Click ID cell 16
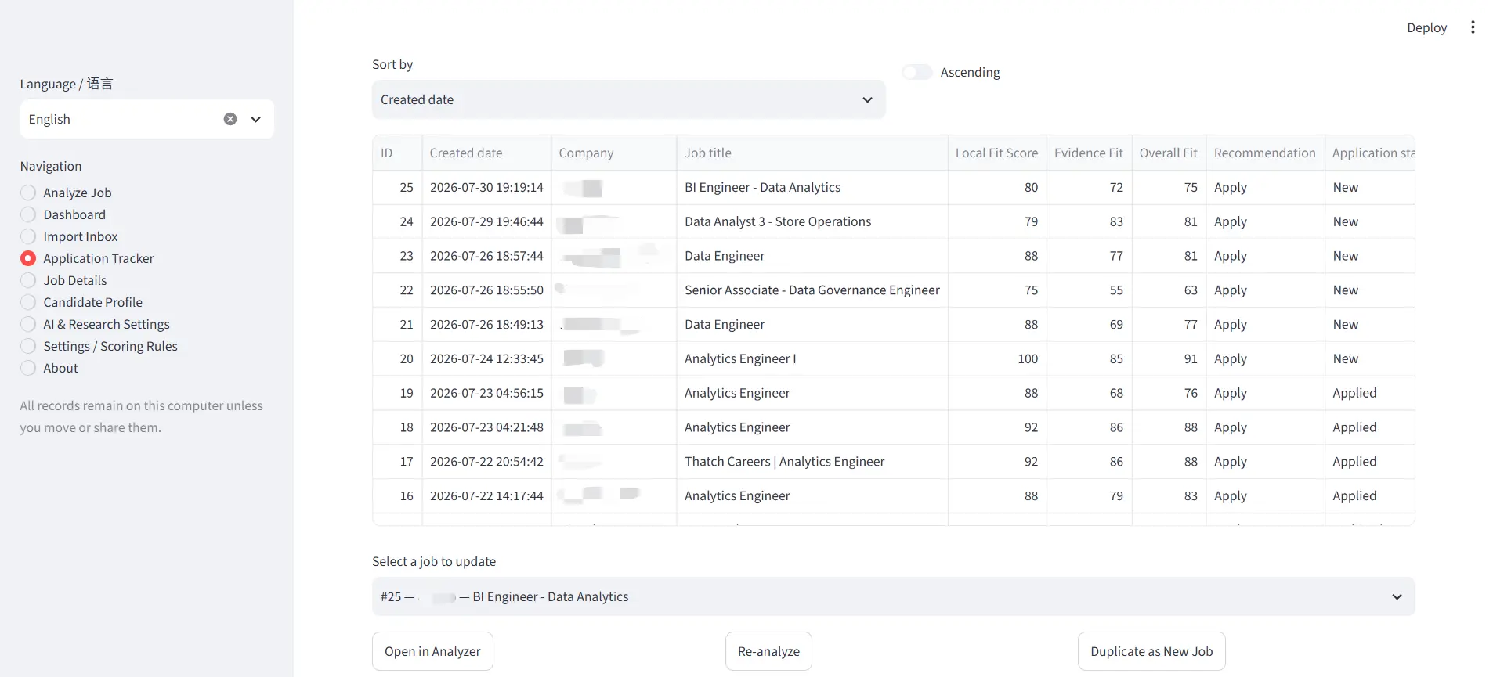The height and width of the screenshot is (677, 1493). coord(397,496)
